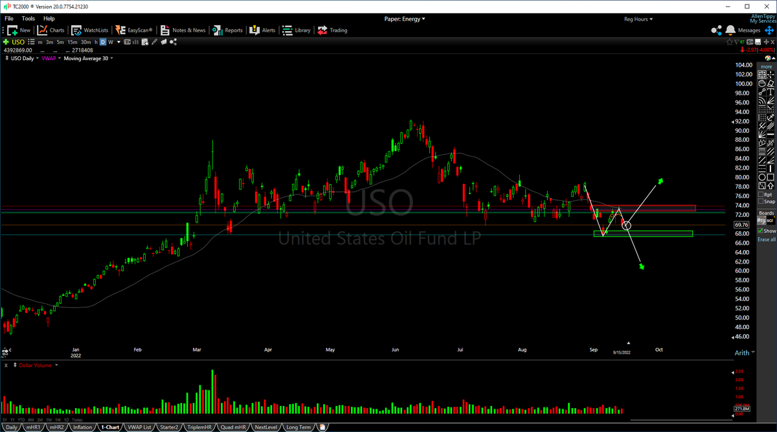Screen dimensions: 777x432
Task: Close the Dollar Volume pane with X
Action: click(x=6, y=365)
